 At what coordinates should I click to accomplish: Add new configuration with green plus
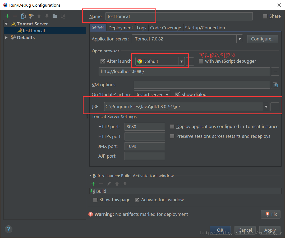[x=7, y=16]
